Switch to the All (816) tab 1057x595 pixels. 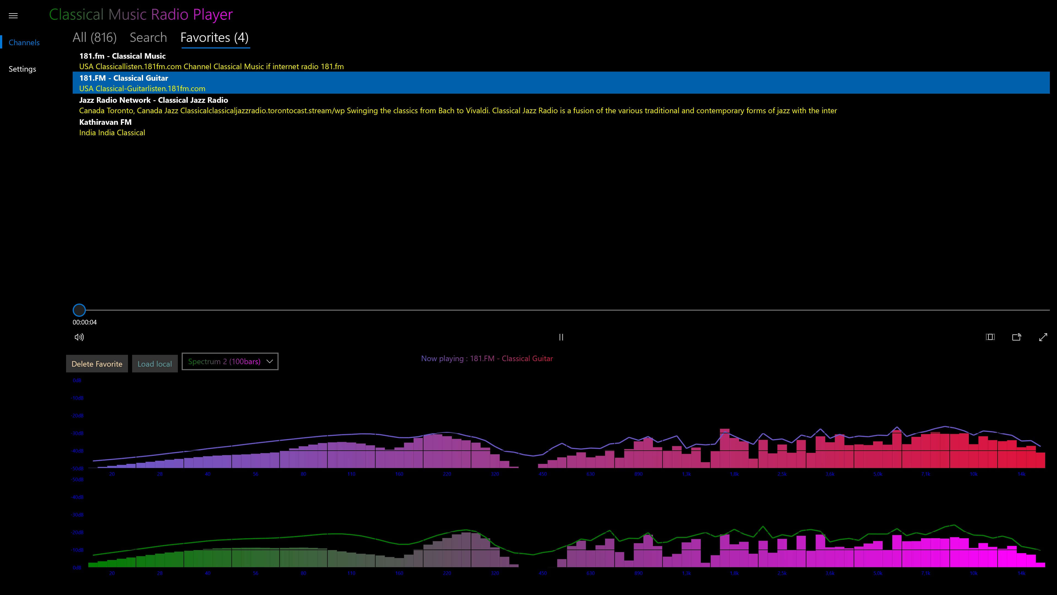(94, 37)
